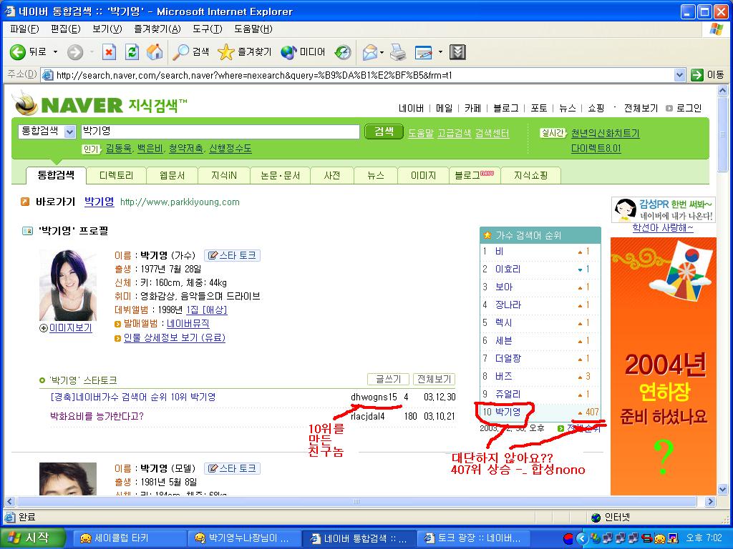This screenshot has height=549, width=733.
Task: Open 인물 상세정보 보기 (유료) link
Action: [175, 337]
